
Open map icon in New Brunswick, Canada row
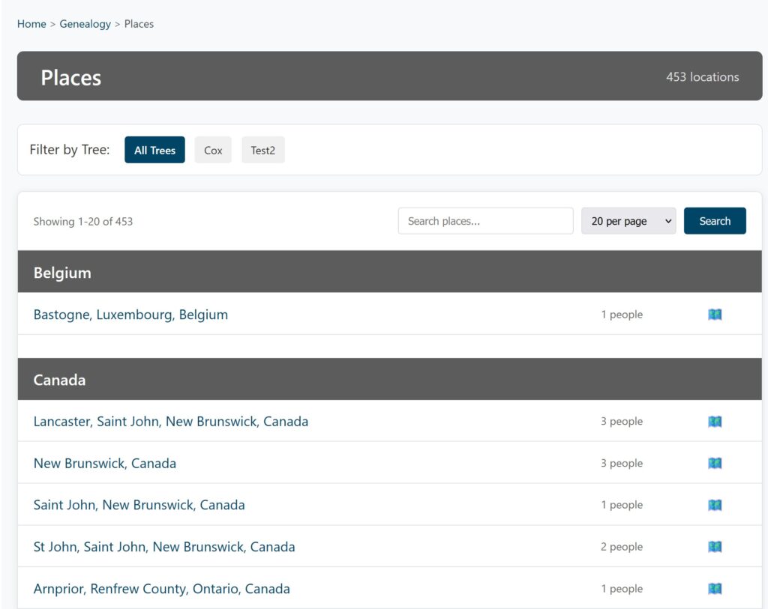click(x=715, y=464)
